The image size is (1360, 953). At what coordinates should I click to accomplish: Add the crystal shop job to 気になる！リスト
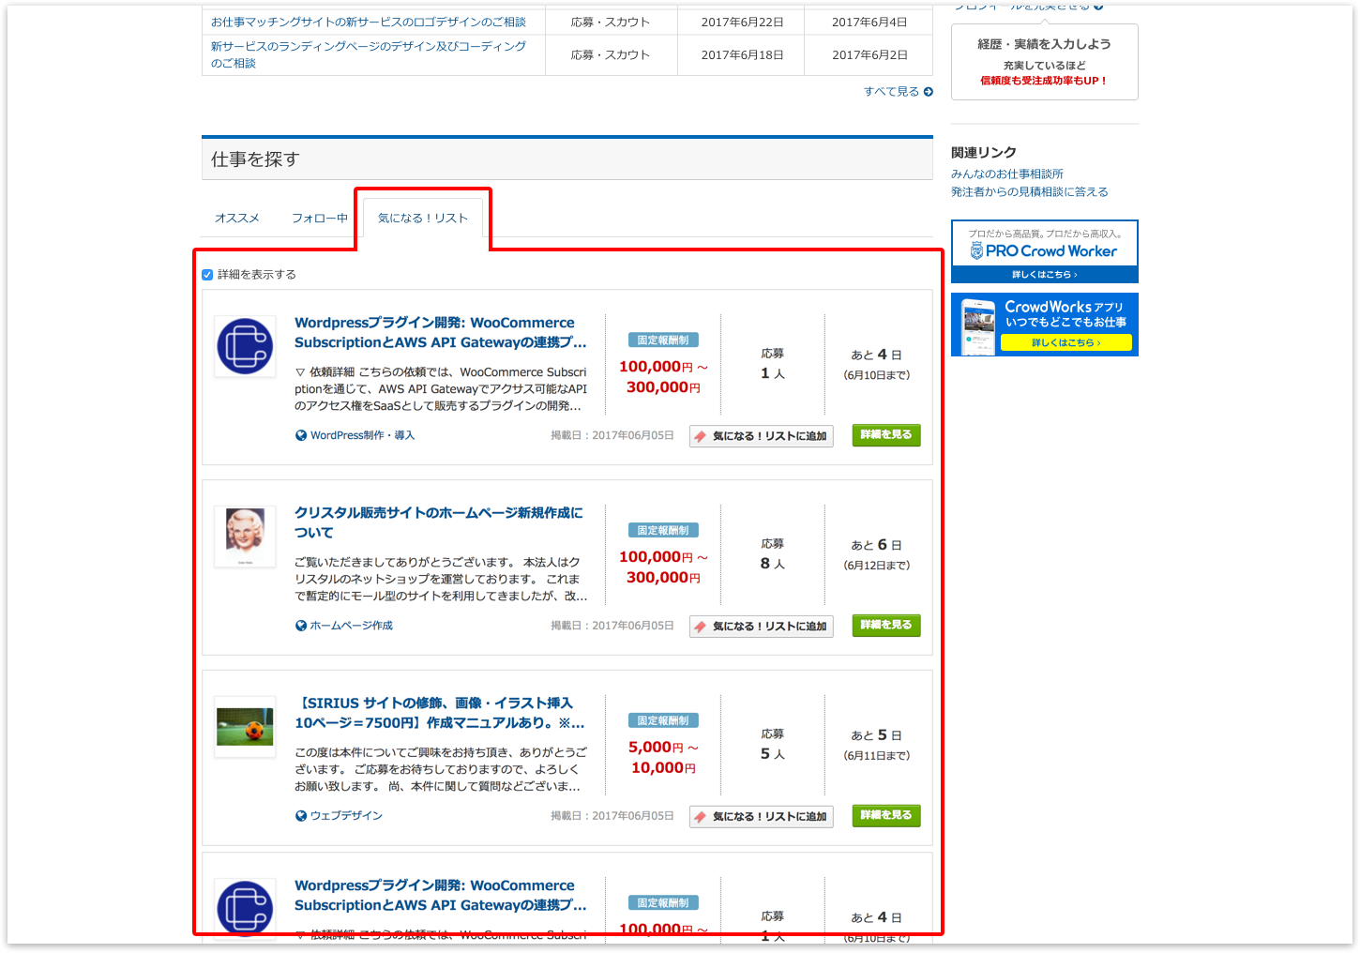point(761,627)
